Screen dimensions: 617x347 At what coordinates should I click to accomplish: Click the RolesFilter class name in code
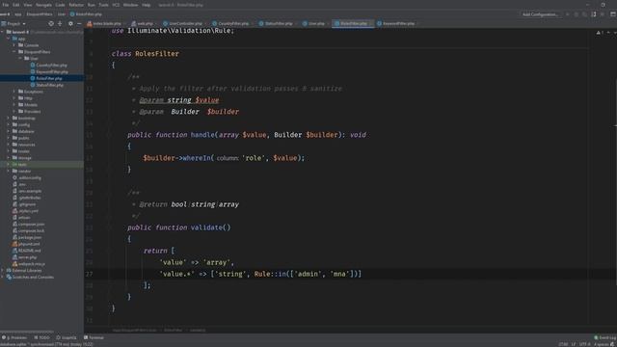pos(157,54)
